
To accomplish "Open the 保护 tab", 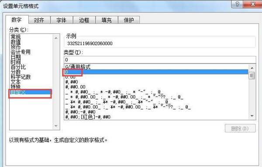I will pyautogui.click(x=129, y=20).
